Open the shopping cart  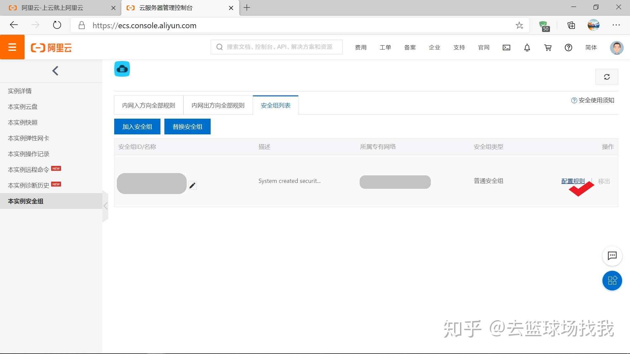(x=548, y=48)
